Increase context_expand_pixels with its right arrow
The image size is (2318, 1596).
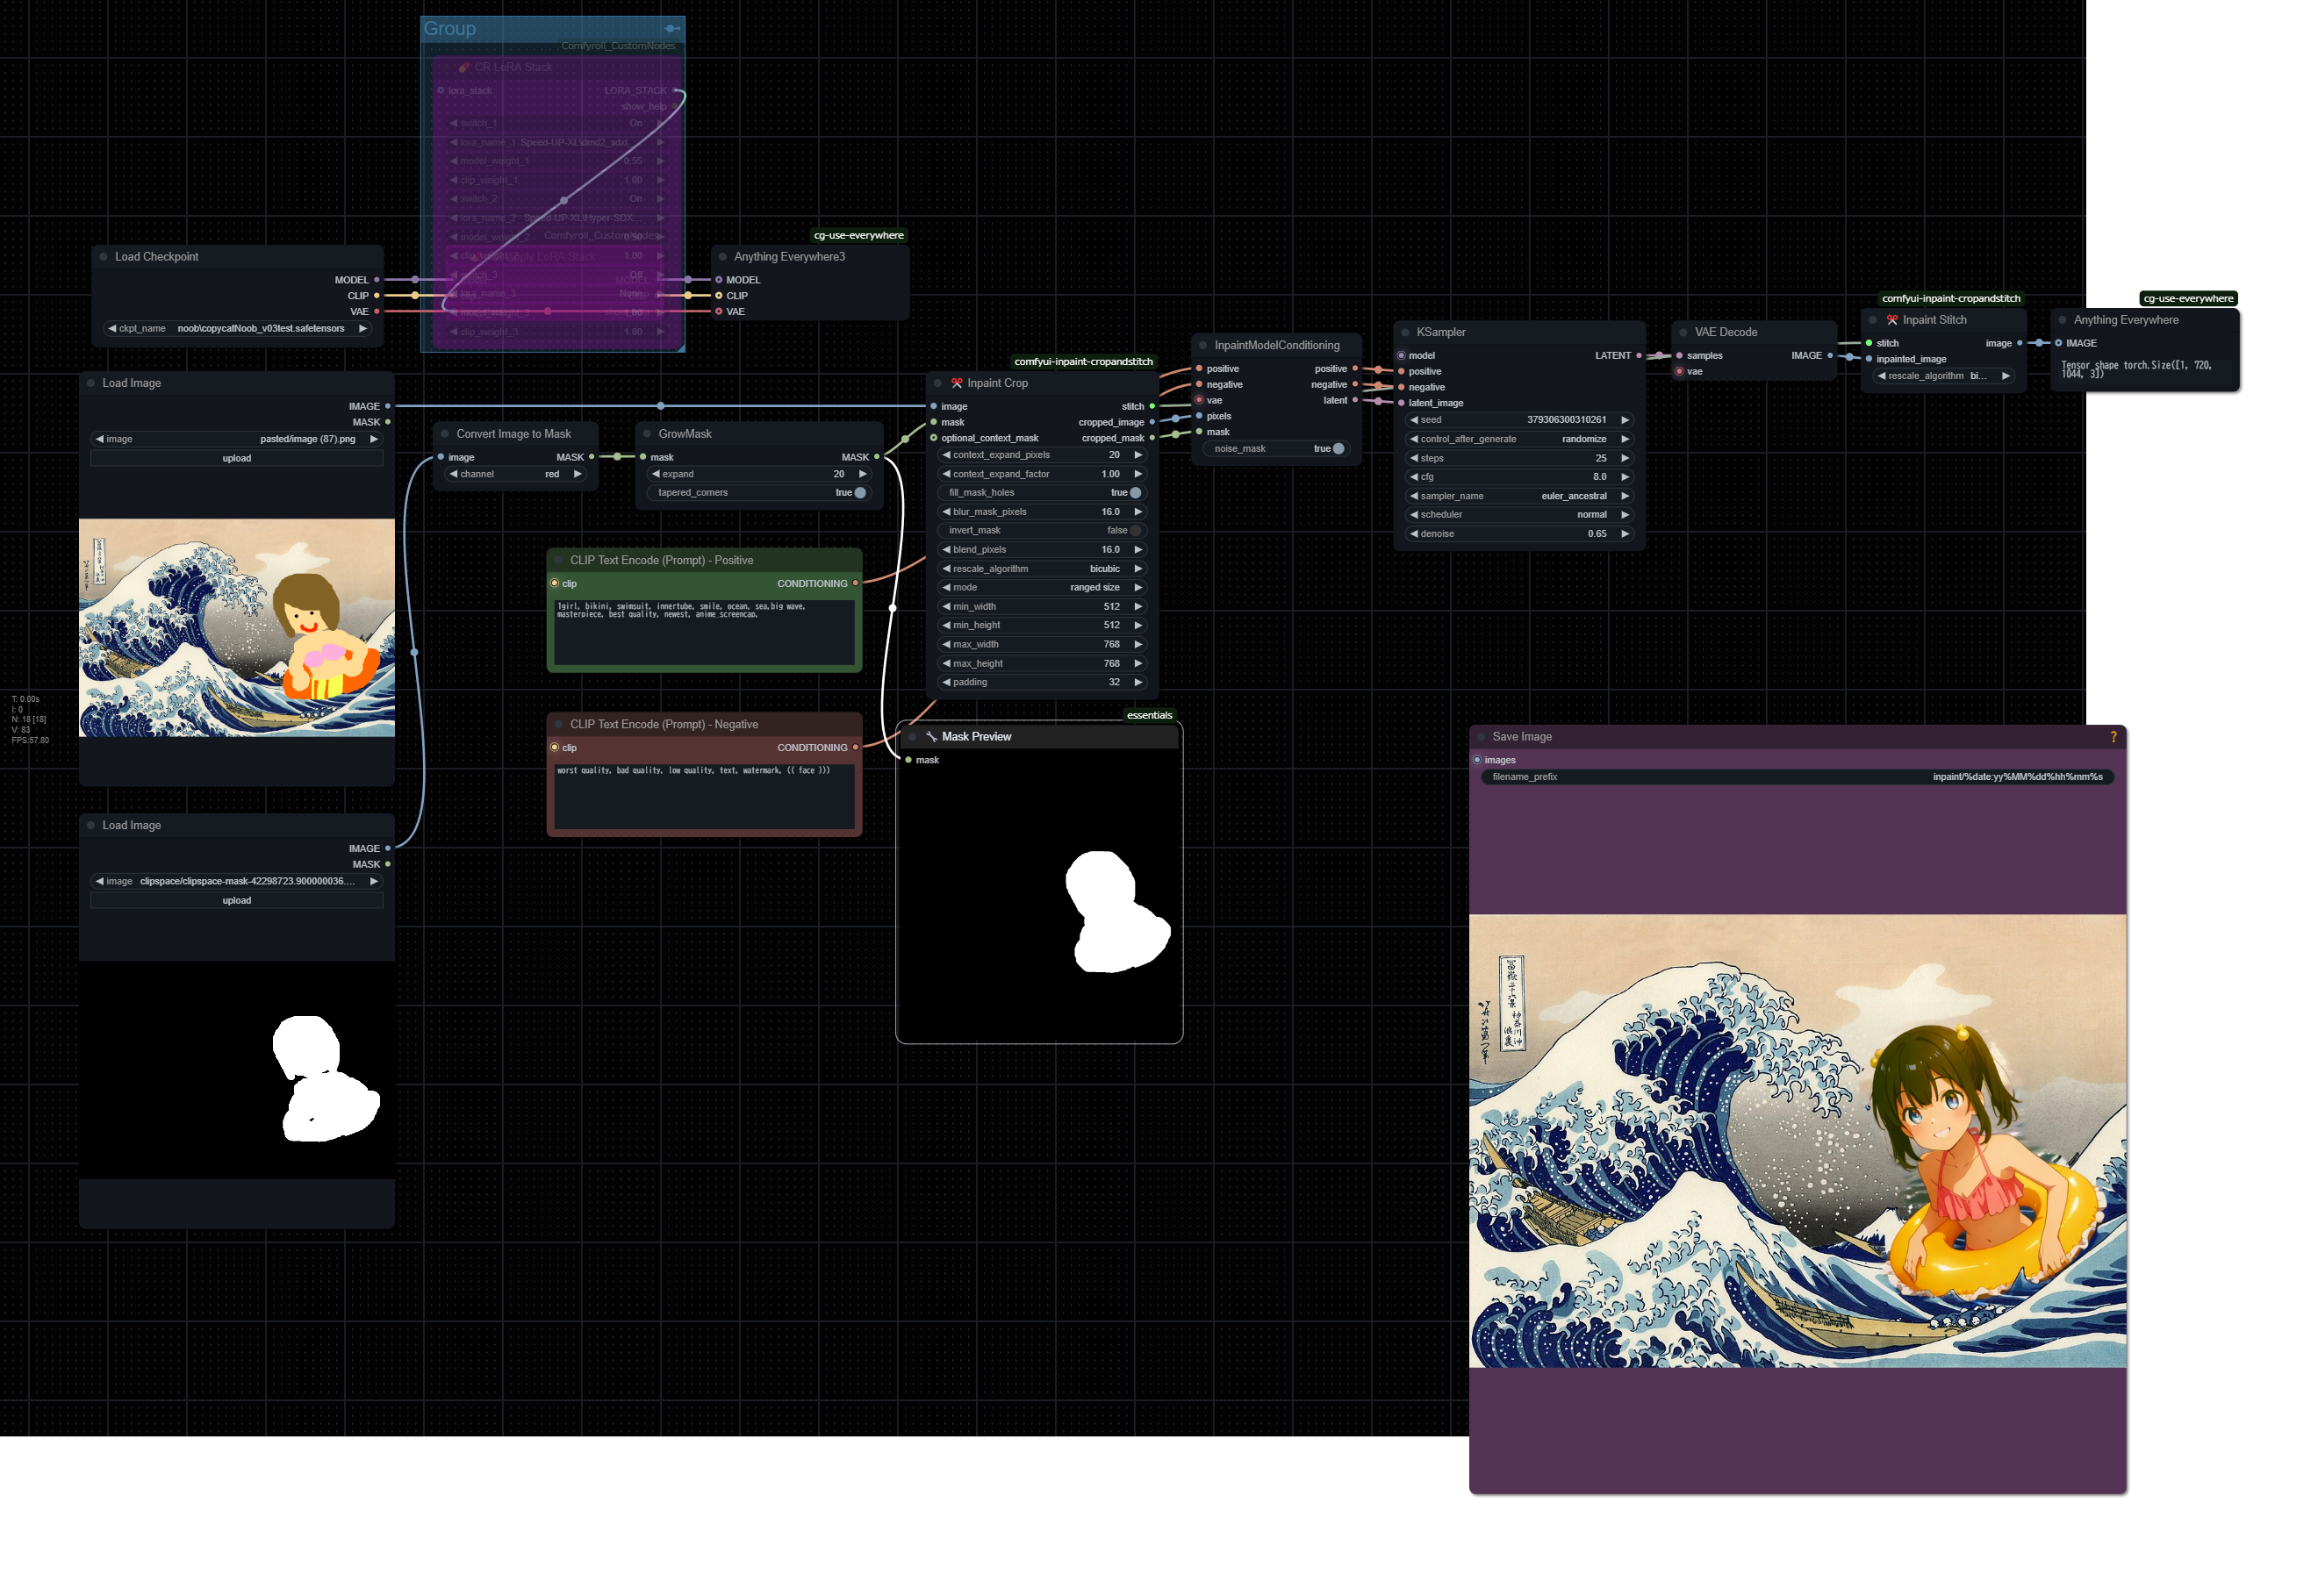pyautogui.click(x=1137, y=455)
